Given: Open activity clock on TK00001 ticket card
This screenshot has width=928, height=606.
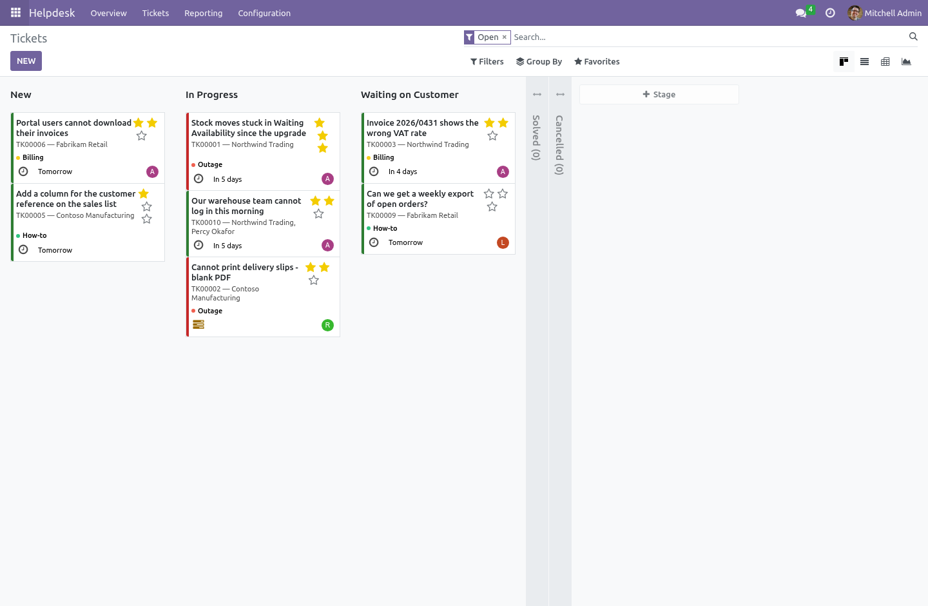Looking at the screenshot, I should 198,179.
